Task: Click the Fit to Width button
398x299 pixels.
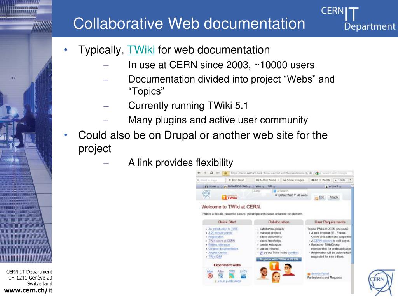Action: 320,180
